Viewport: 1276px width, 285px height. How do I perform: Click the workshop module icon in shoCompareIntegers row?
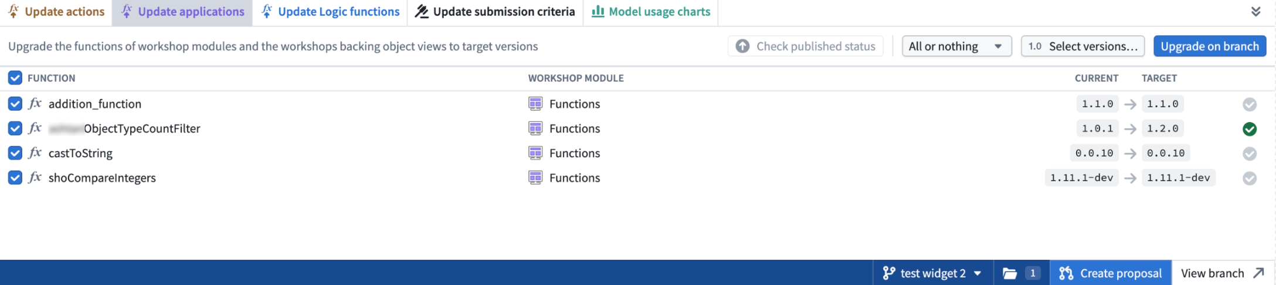pyautogui.click(x=535, y=178)
